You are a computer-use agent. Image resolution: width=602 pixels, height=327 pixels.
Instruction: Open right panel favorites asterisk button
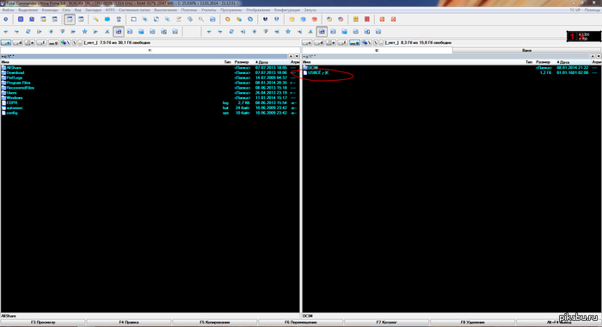click(593, 57)
